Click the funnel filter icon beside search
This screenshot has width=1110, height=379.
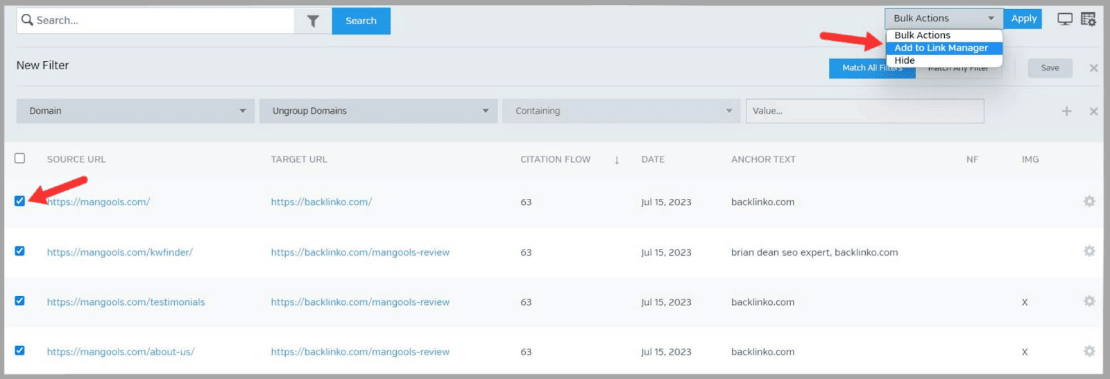[x=313, y=21]
